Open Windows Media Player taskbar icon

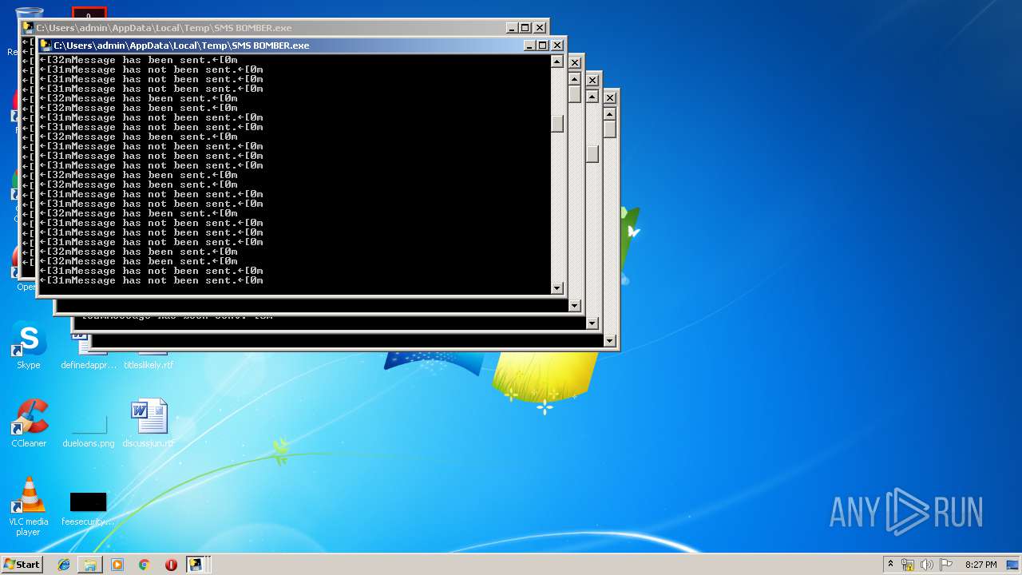(117, 565)
